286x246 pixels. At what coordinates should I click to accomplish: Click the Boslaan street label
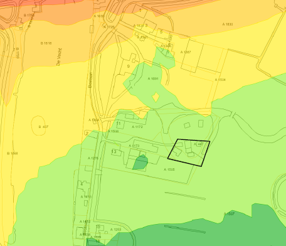coord(90,80)
